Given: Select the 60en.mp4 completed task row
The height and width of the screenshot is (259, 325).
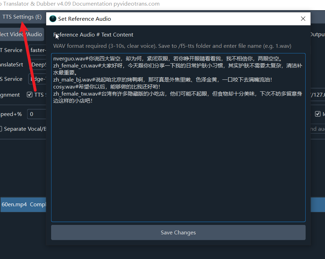Looking at the screenshot, I should point(23,205).
